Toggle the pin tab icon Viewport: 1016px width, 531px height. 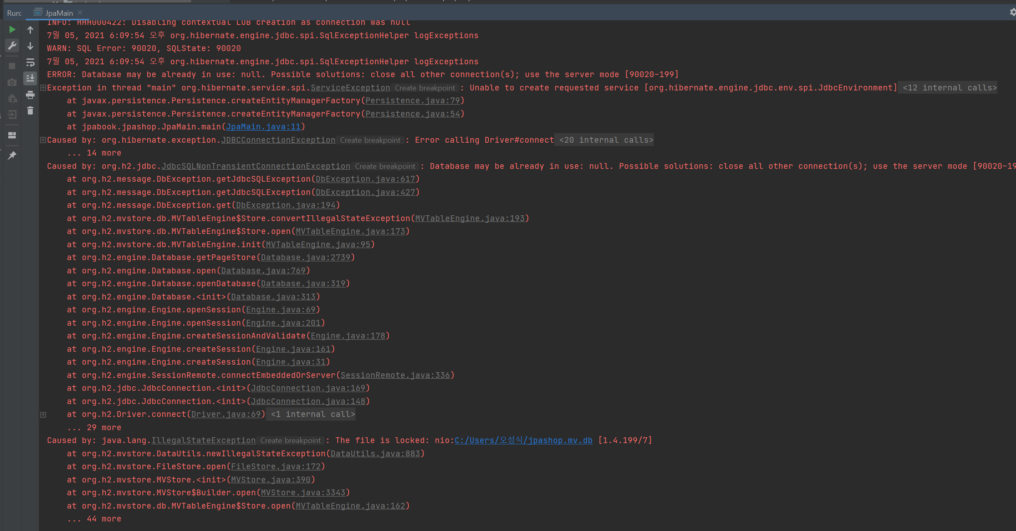pyautogui.click(x=12, y=156)
